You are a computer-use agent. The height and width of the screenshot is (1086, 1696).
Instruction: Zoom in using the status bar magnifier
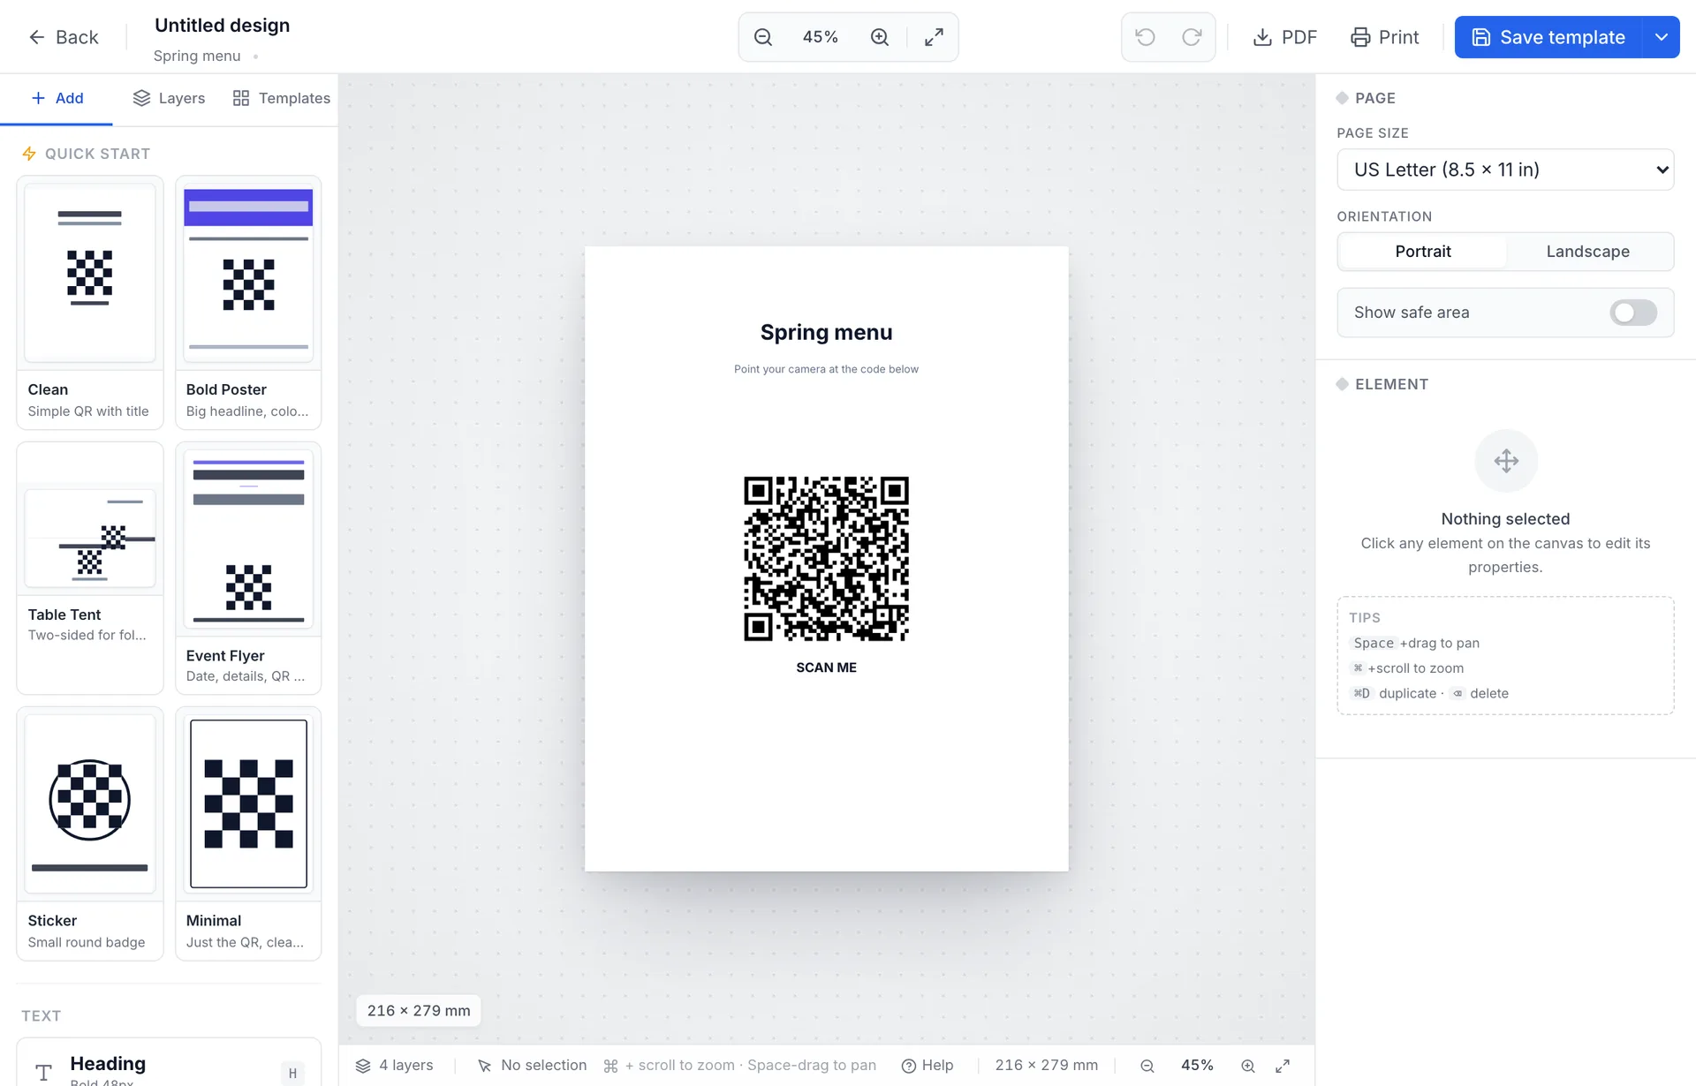(x=1247, y=1066)
